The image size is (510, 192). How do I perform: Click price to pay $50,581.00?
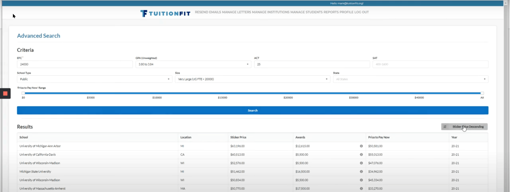(375, 146)
